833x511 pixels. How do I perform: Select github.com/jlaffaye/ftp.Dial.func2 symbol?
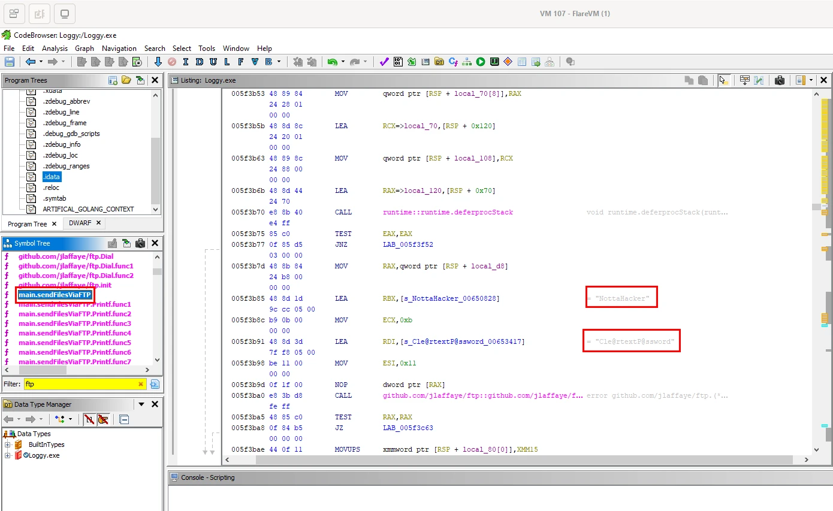[x=76, y=276]
